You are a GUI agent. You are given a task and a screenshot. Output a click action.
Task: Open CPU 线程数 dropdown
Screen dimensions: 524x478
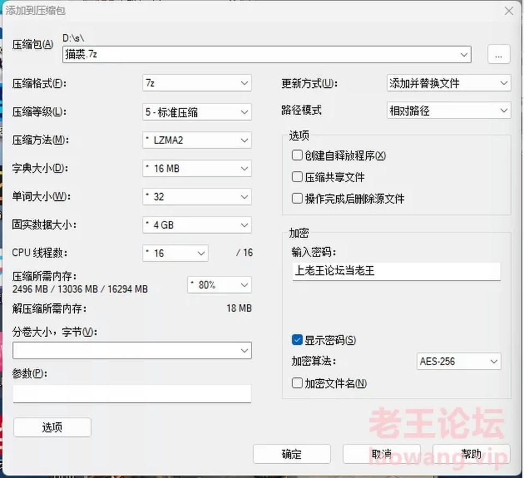pyautogui.click(x=175, y=253)
